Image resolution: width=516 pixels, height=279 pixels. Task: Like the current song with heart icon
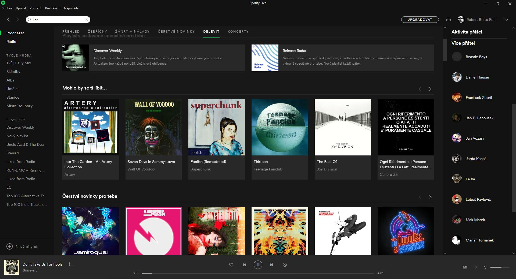(231, 265)
